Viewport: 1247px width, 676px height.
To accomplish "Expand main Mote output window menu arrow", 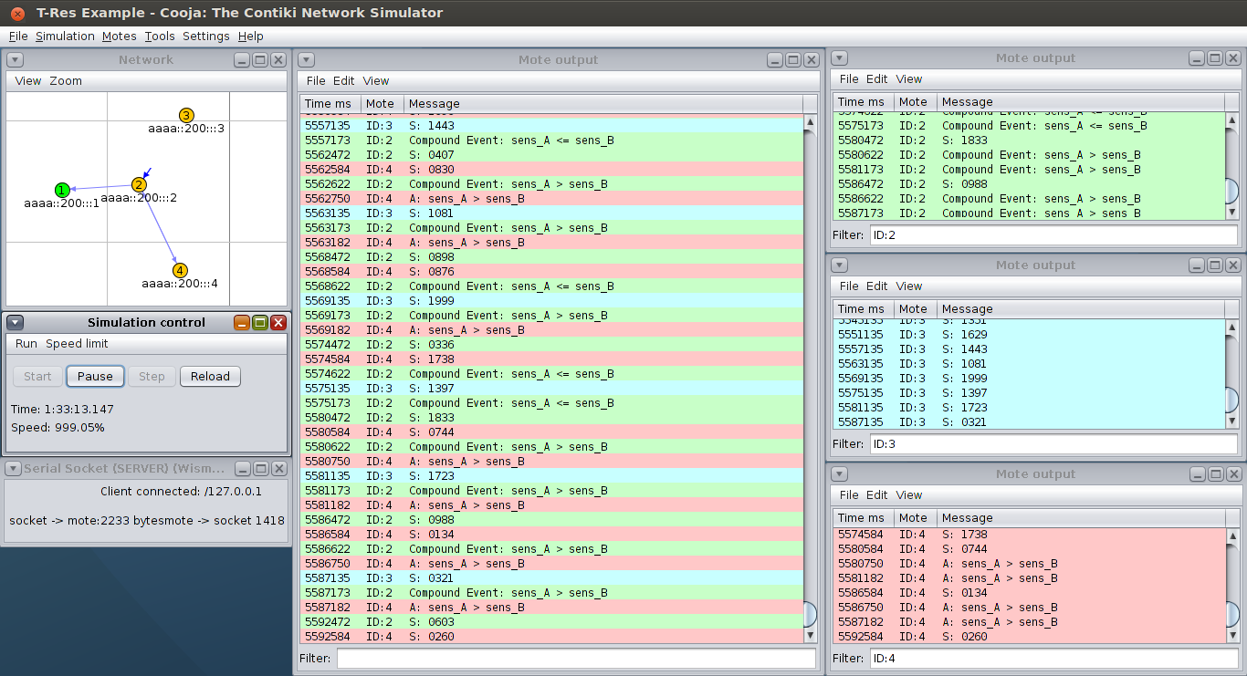I will tap(307, 59).
